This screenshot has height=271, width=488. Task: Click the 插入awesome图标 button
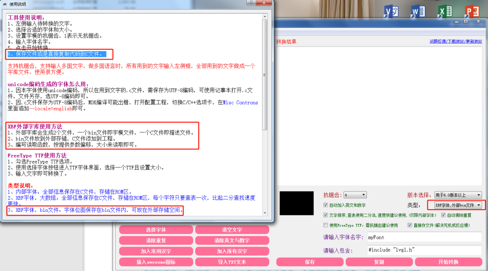[x=156, y=262]
